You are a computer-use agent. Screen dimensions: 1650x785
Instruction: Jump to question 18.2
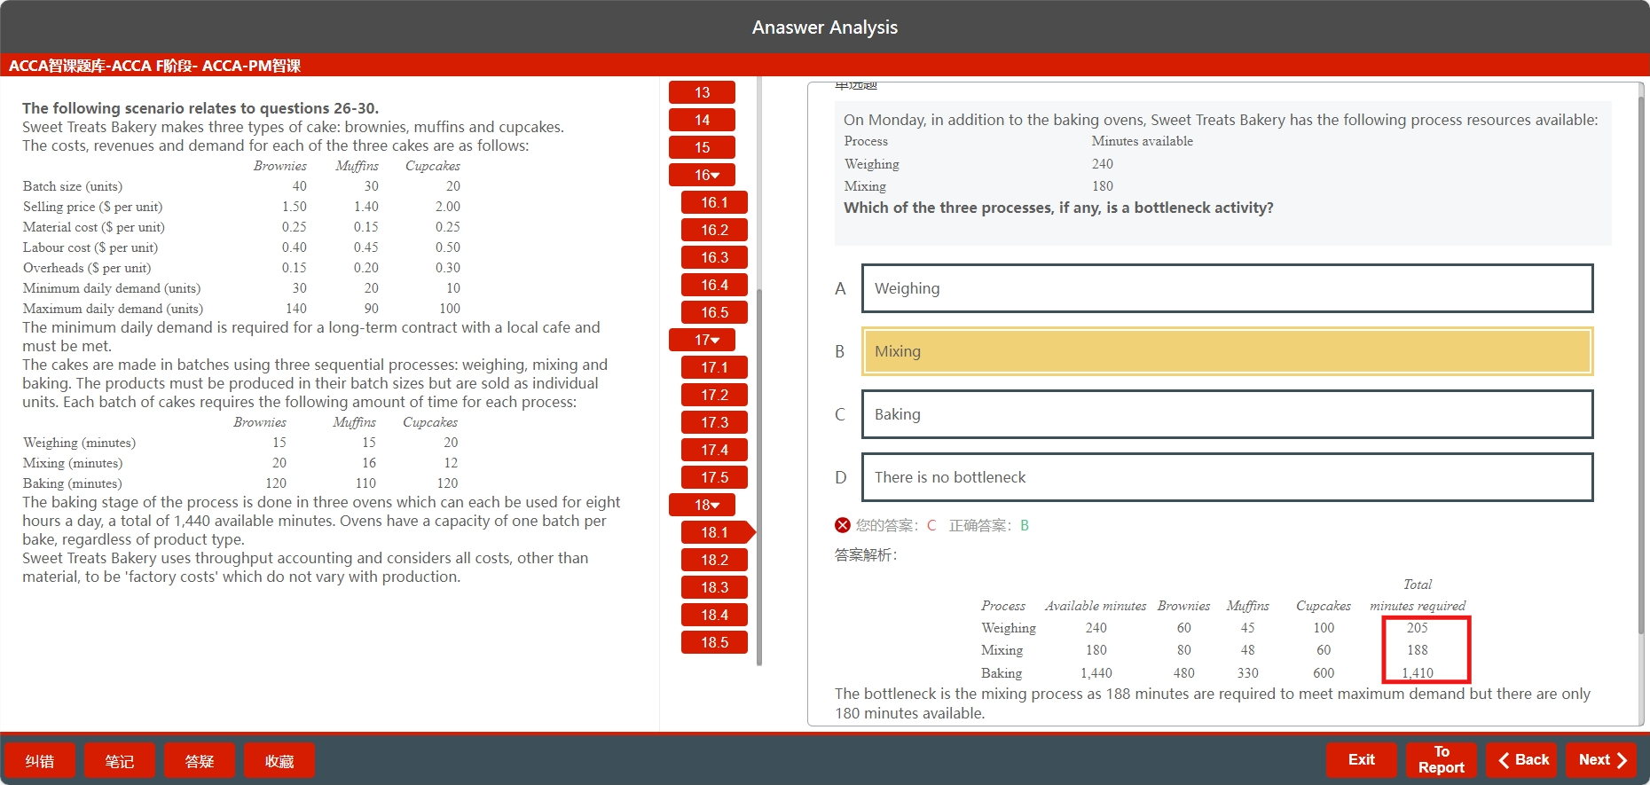coord(714,560)
